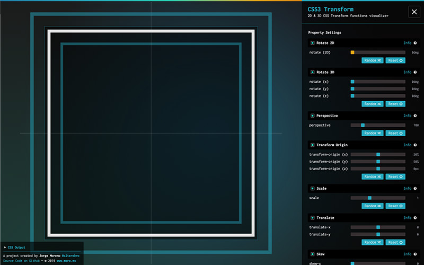Image resolution: width=424 pixels, height=265 pixels.
Task: Toggle the Translate checkbox
Action: 312,217
